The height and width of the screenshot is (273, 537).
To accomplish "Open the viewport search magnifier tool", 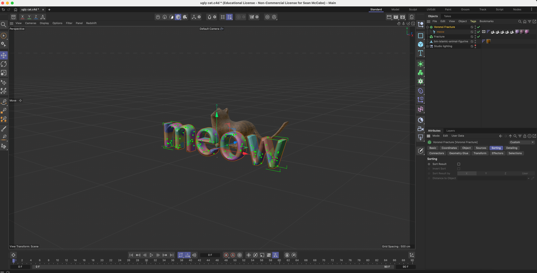I will tap(4, 25).
